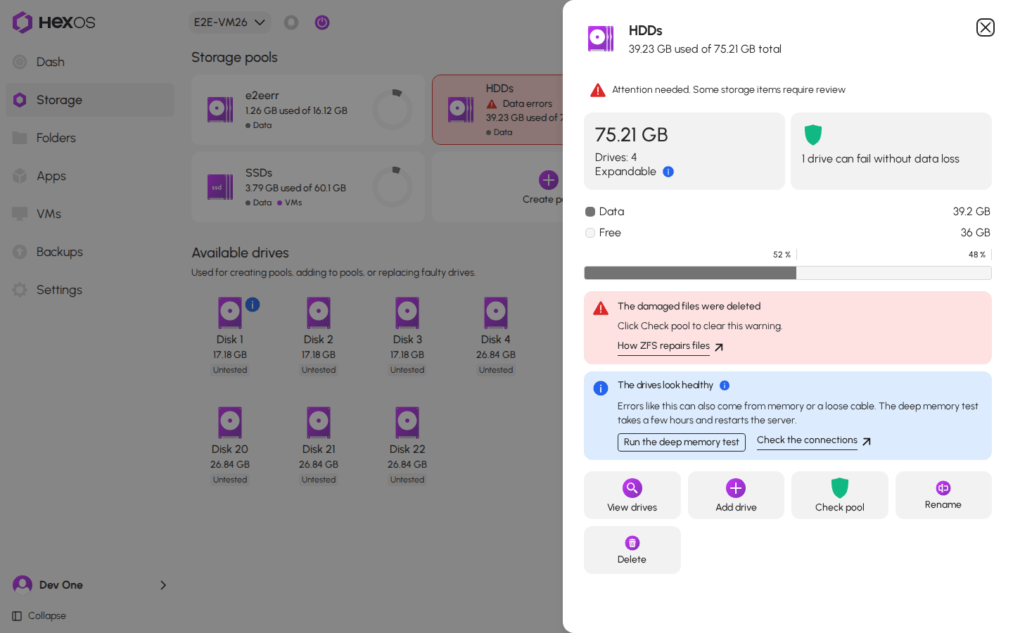
Task: Click the HDDs pool icon in the panel header
Action: pyautogui.click(x=601, y=39)
